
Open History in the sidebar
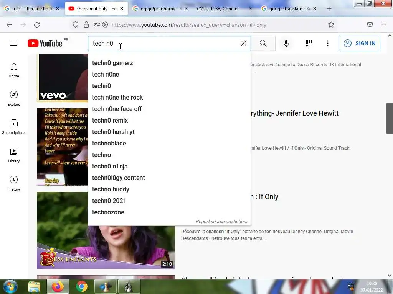(14, 183)
